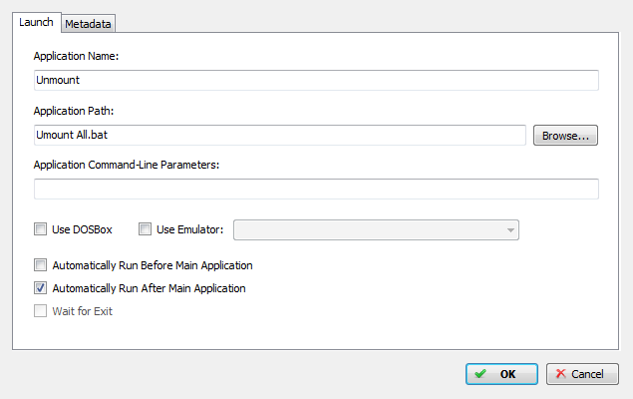This screenshot has height=399, width=633.
Task: Check Automatically Run Before Main Application
Action: click(40, 265)
